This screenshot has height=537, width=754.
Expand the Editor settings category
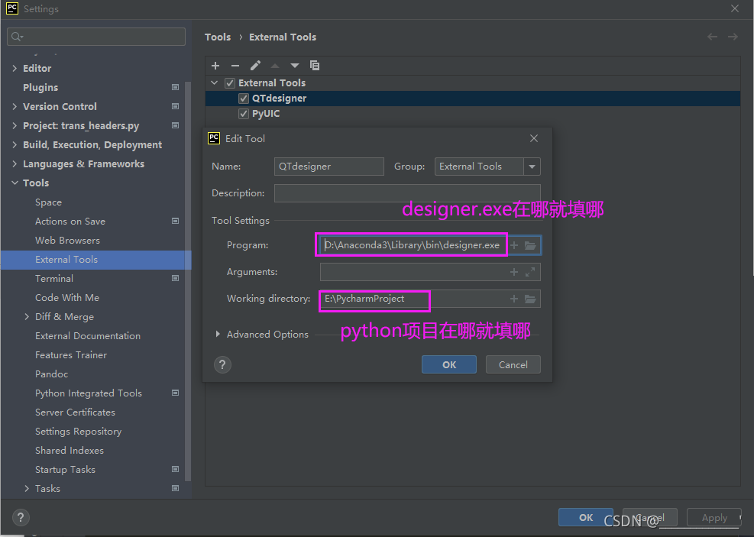coord(15,69)
